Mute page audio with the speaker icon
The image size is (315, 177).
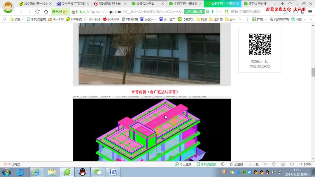(x=292, y=164)
